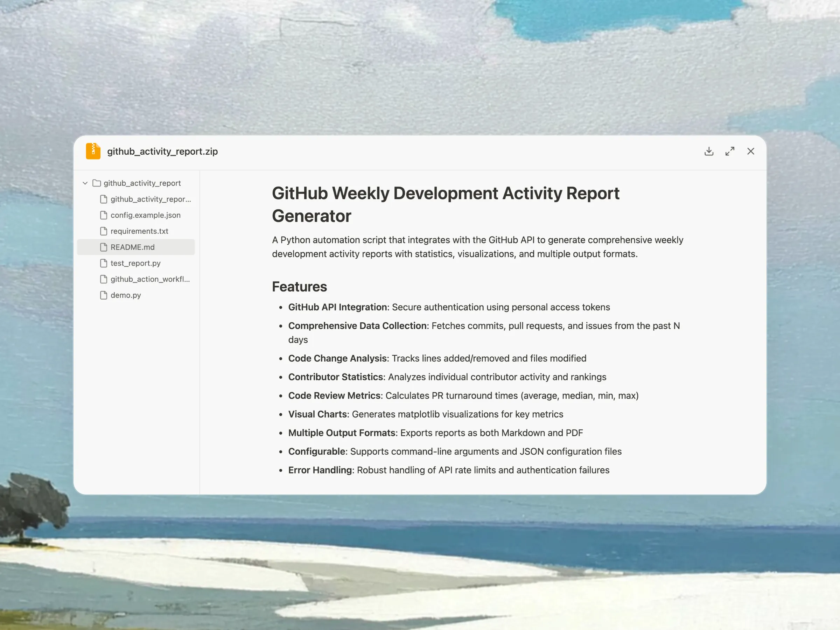The height and width of the screenshot is (630, 840).
Task: Click the file icon beside demo.py
Action: coord(103,295)
